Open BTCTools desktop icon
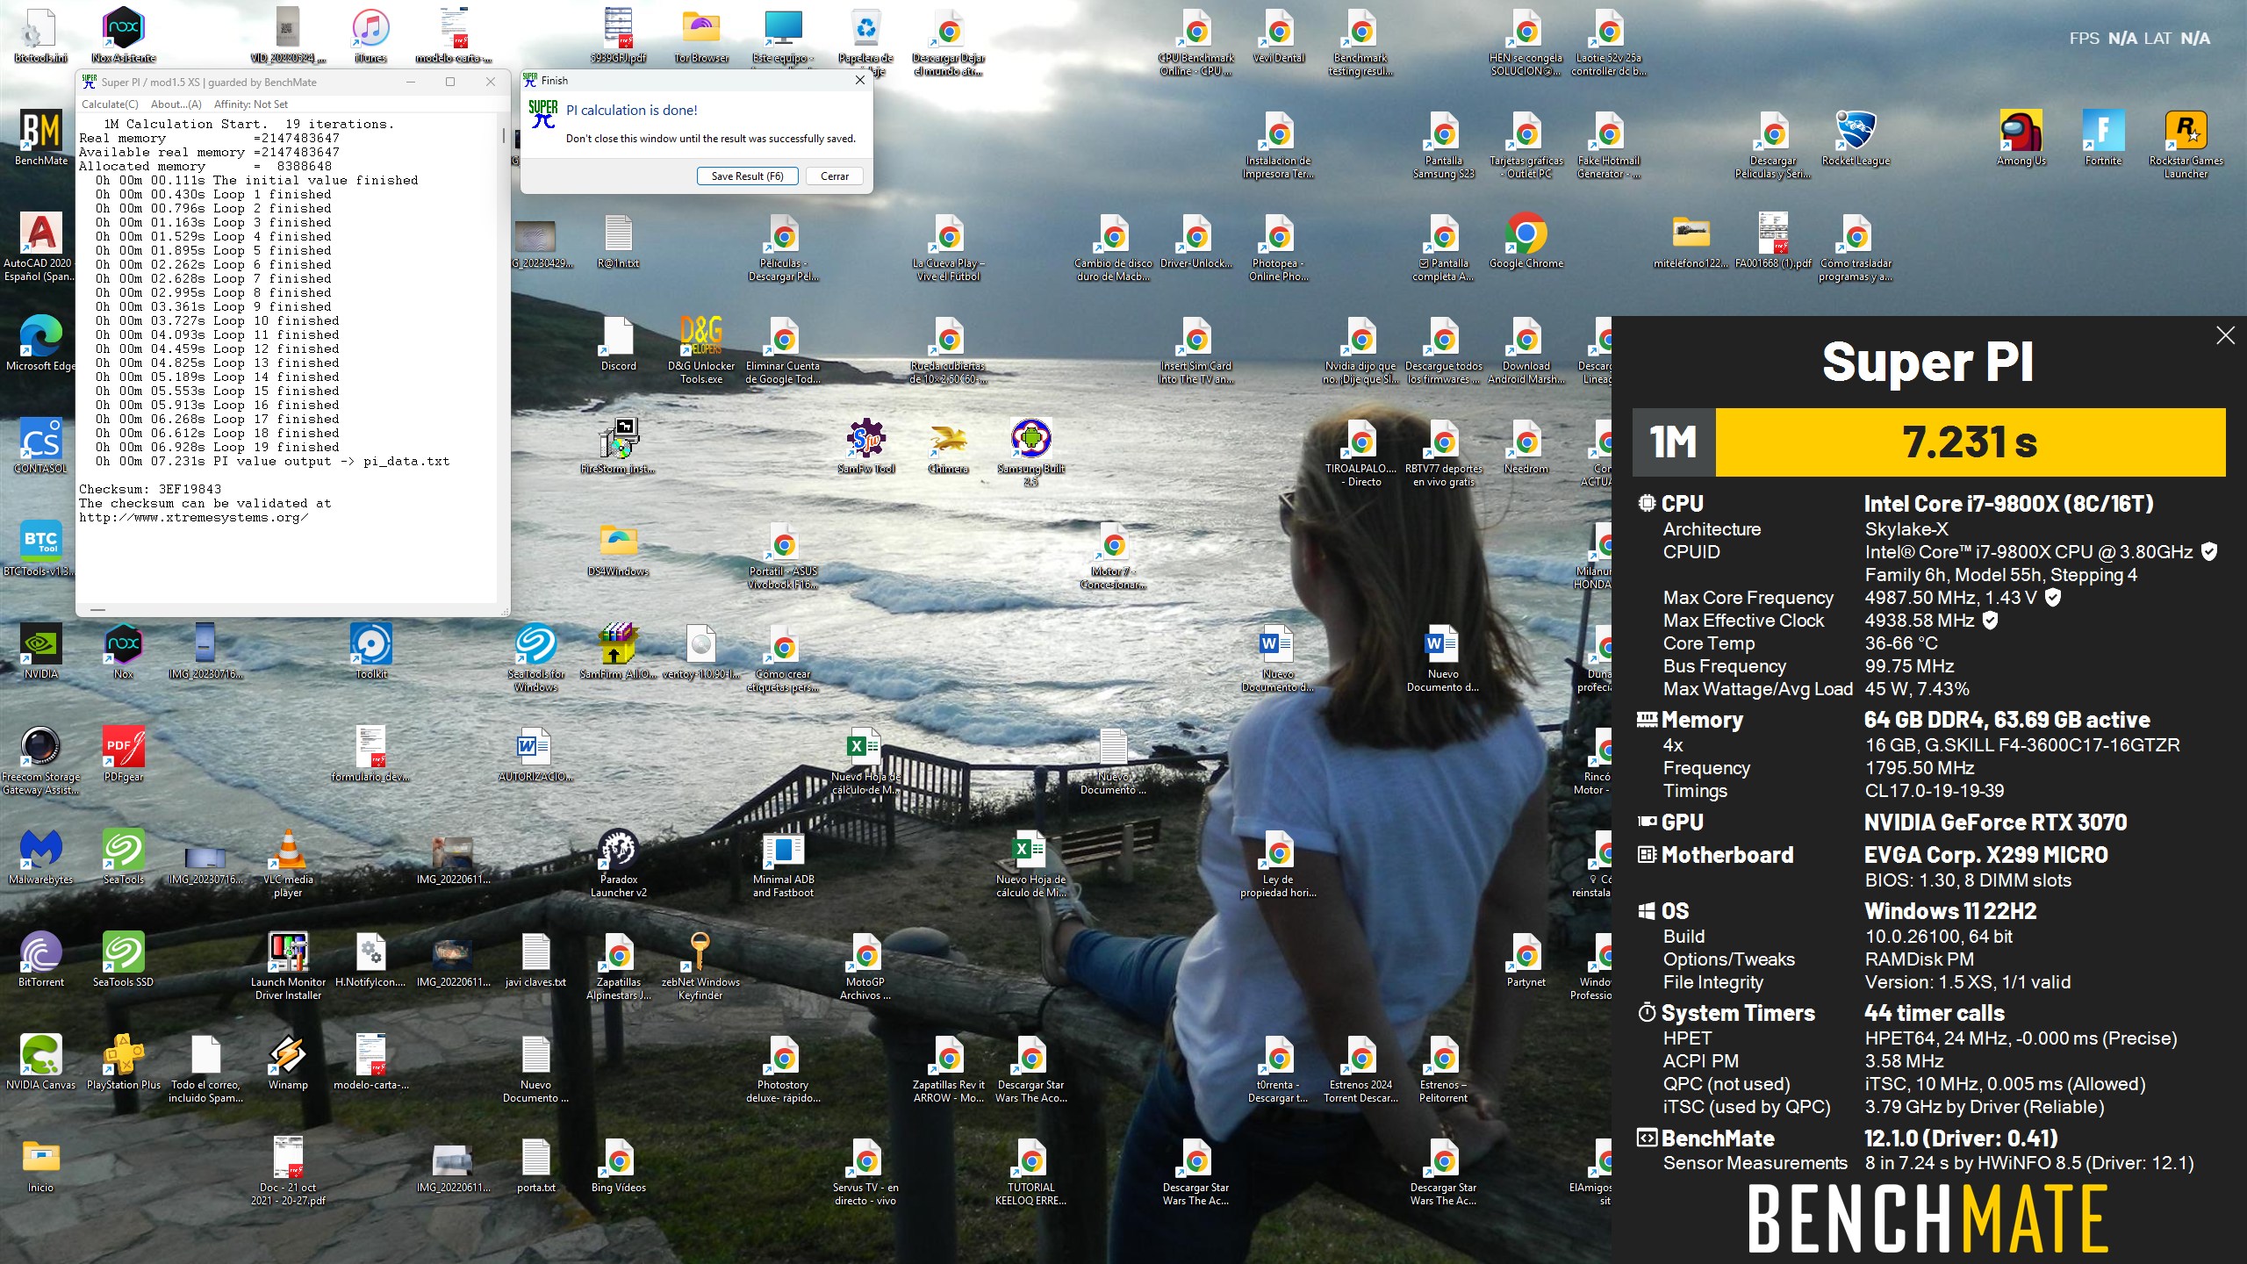The height and width of the screenshot is (1264, 2247). tap(41, 549)
